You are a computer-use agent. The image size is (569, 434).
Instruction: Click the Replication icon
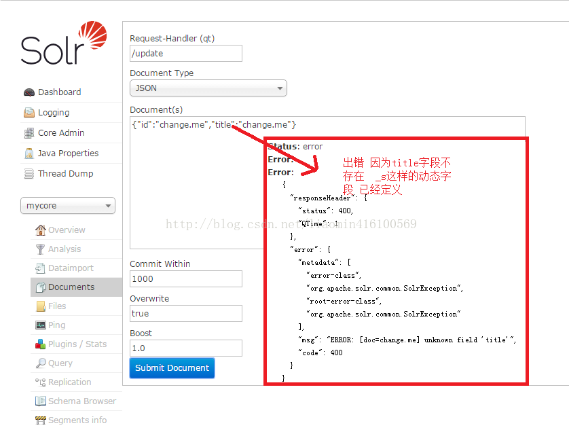point(40,382)
